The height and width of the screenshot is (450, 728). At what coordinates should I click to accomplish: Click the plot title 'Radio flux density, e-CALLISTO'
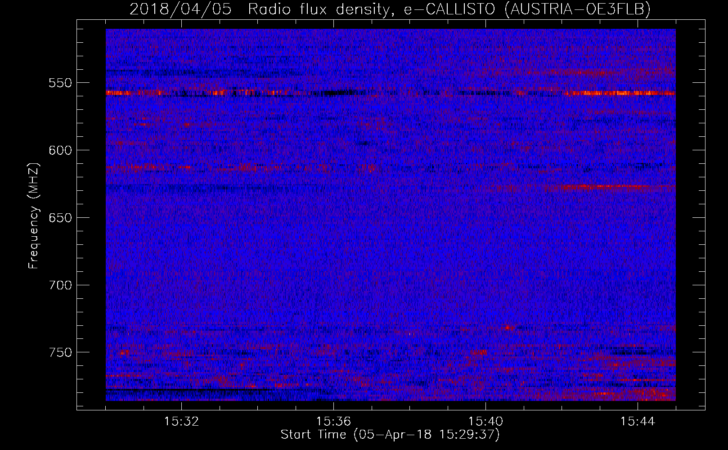(x=371, y=9)
